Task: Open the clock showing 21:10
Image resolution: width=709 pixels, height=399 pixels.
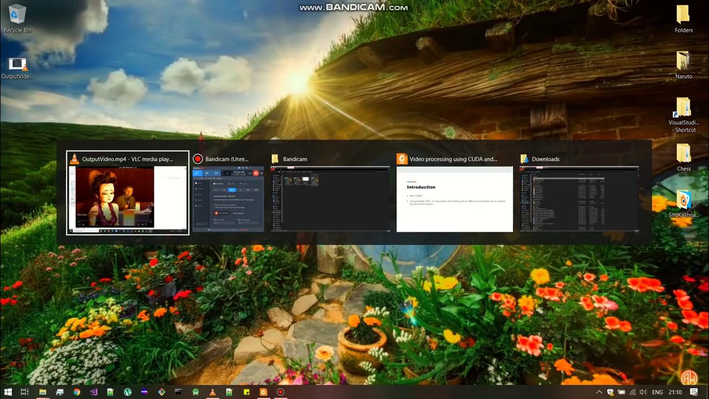Action: [675, 392]
